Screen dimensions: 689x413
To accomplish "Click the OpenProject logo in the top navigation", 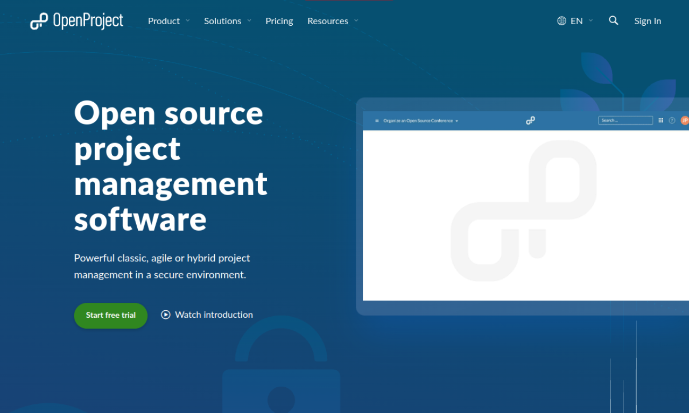I will click(76, 20).
